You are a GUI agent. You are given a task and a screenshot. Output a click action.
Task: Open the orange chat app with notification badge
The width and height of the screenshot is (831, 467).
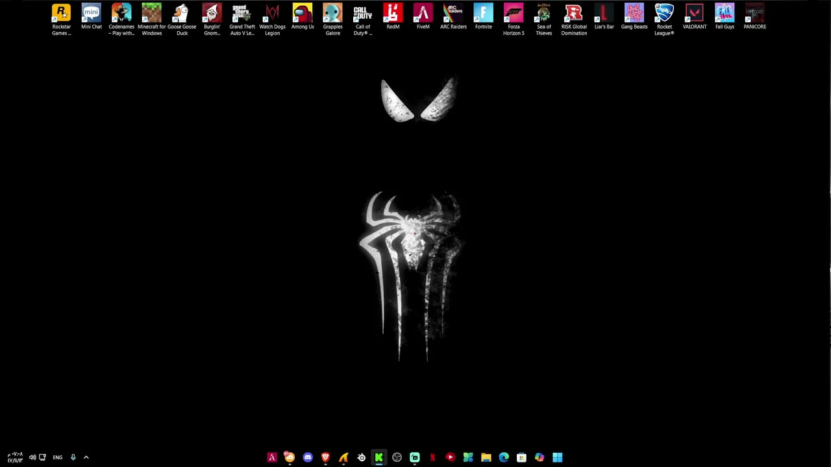(x=290, y=457)
